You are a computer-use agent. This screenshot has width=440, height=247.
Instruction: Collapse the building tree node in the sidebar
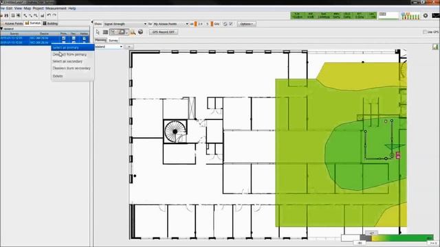[x=1, y=29]
